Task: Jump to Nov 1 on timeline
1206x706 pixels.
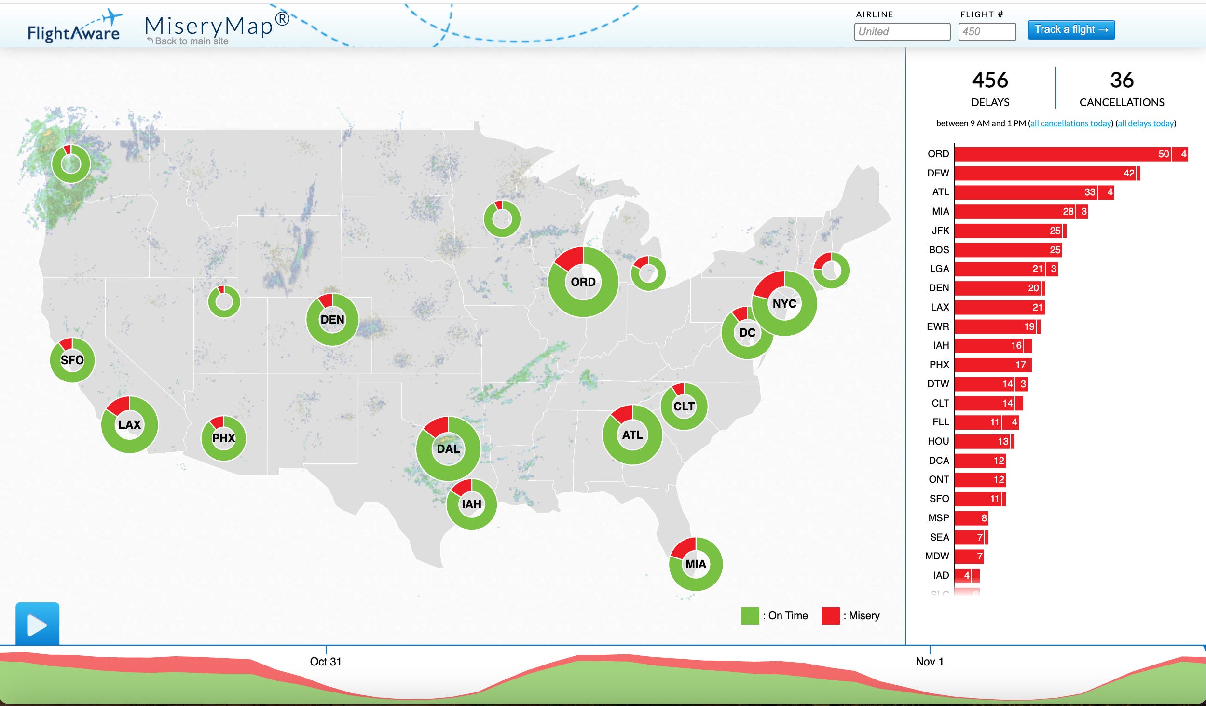Action: pos(929,661)
